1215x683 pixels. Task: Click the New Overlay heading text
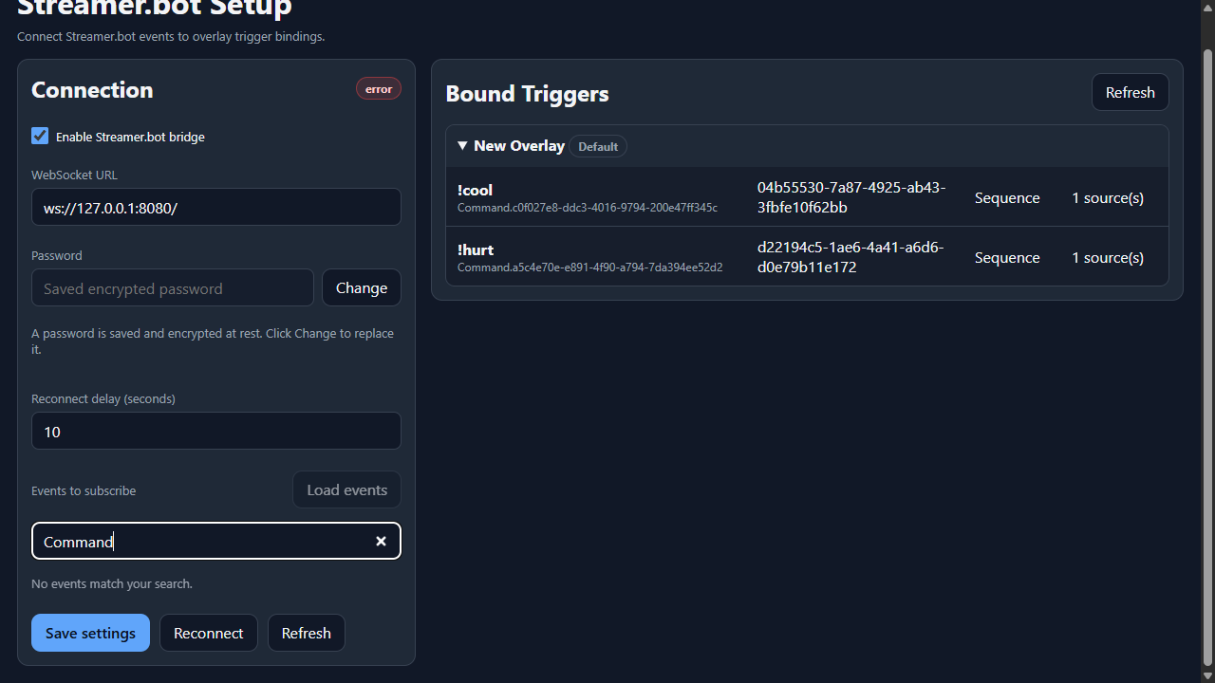(519, 146)
